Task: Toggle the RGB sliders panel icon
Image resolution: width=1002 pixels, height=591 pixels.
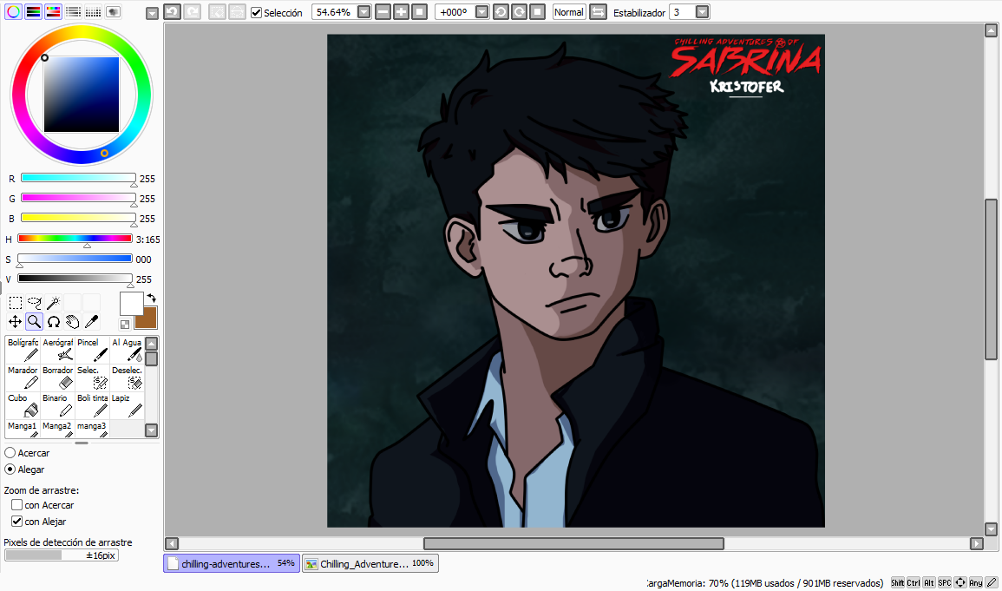Action: click(x=33, y=11)
